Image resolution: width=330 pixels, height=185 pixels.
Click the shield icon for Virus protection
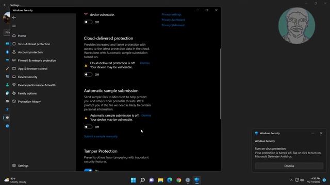click(x=14, y=44)
